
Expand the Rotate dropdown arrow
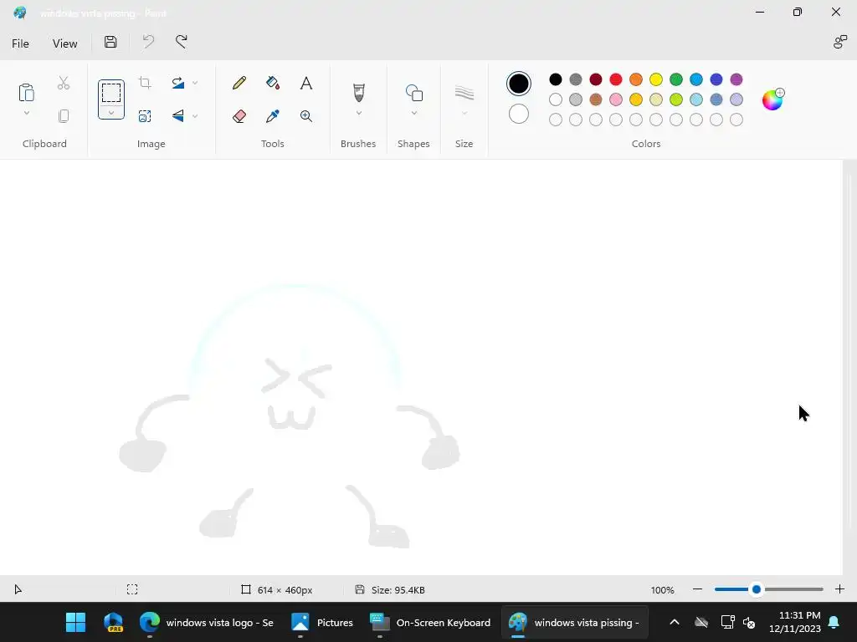click(195, 83)
